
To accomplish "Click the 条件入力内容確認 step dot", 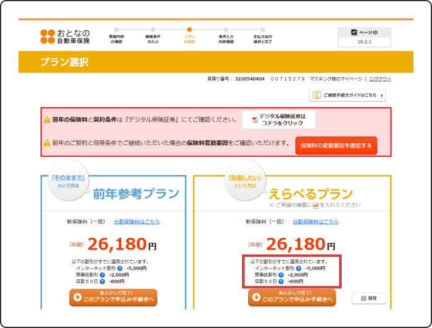I will tap(226, 30).
